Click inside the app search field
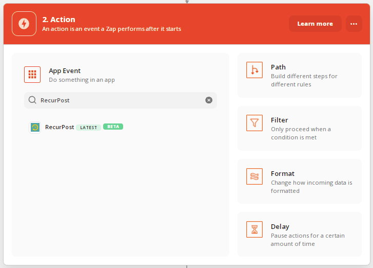Viewport: 373px width, 268px height. 121,100
